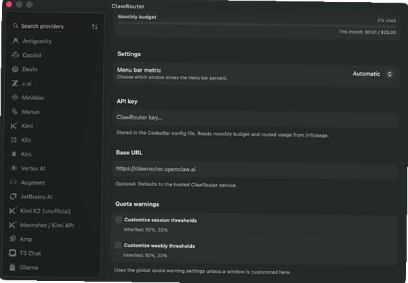Click the z.ai provider icon
The width and height of the screenshot is (408, 283).
point(15,83)
